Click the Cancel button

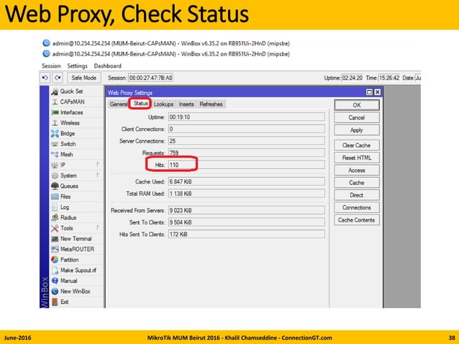(357, 118)
